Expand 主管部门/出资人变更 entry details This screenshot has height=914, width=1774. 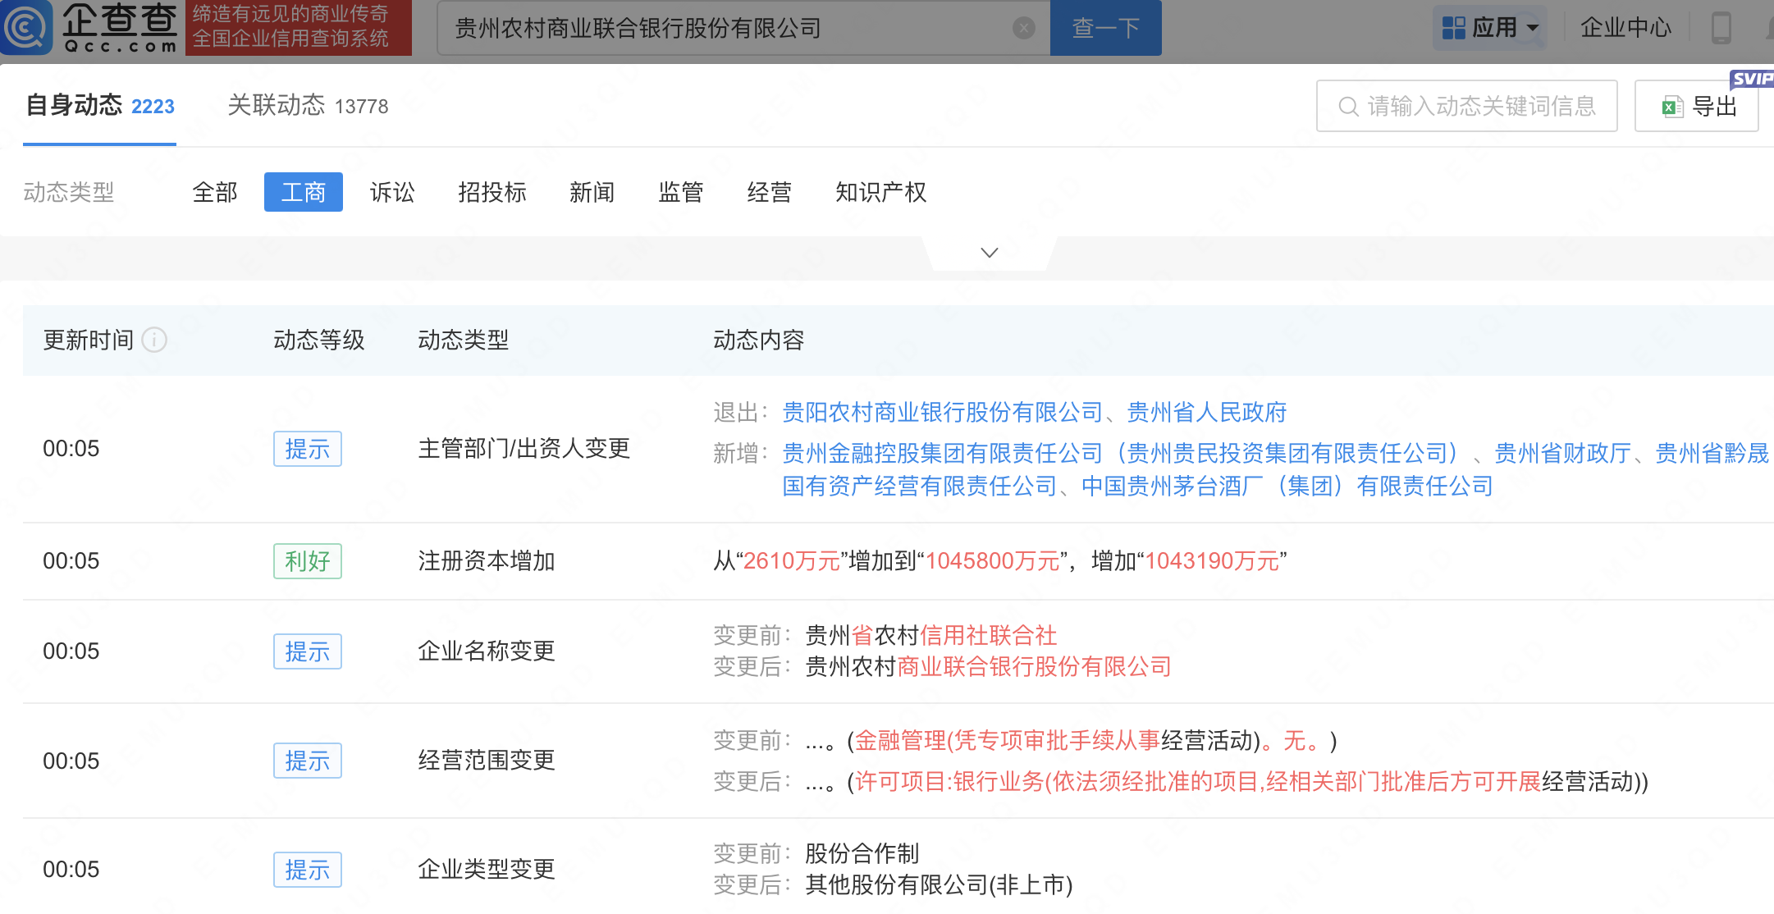pos(524,449)
